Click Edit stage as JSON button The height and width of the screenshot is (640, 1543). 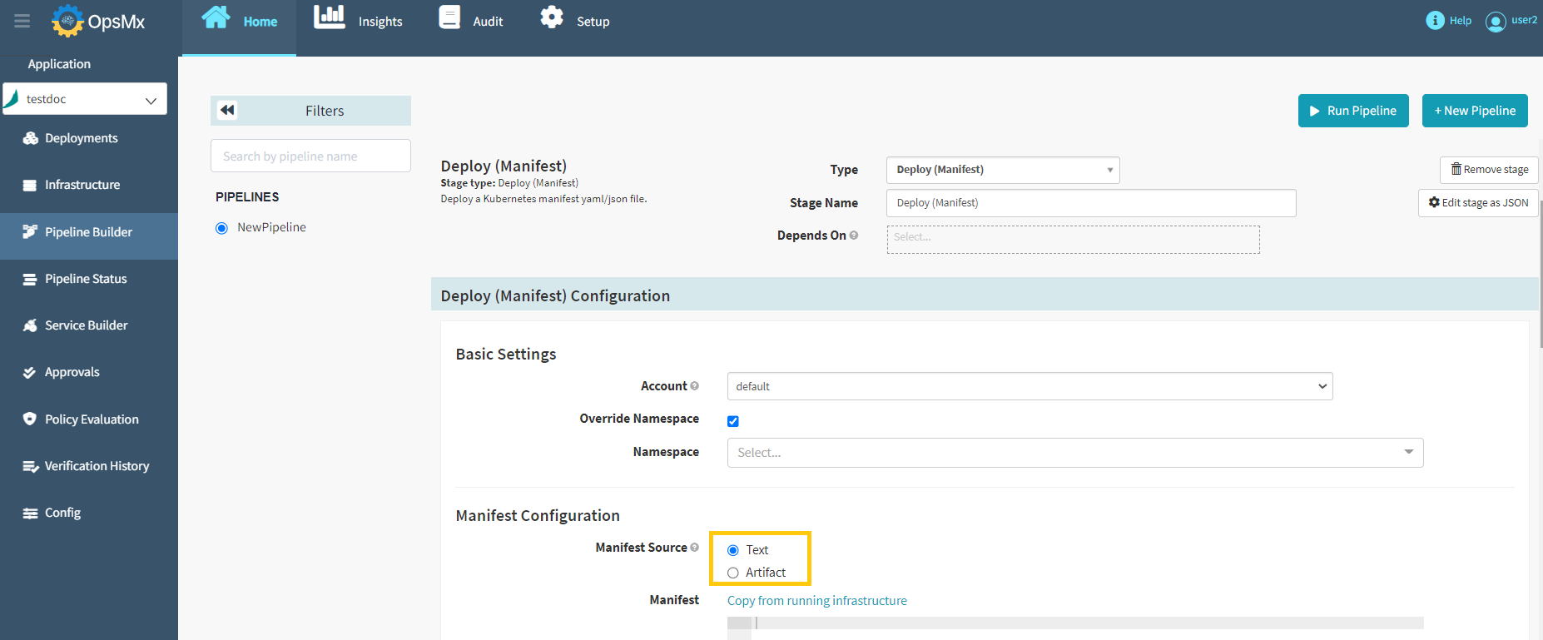[1478, 203]
